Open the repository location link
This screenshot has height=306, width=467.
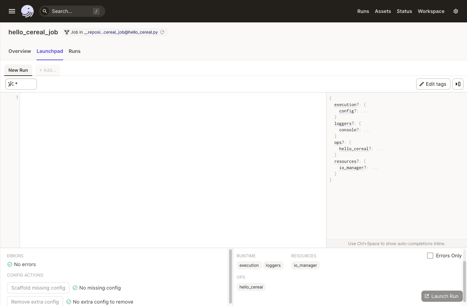pos(121,32)
